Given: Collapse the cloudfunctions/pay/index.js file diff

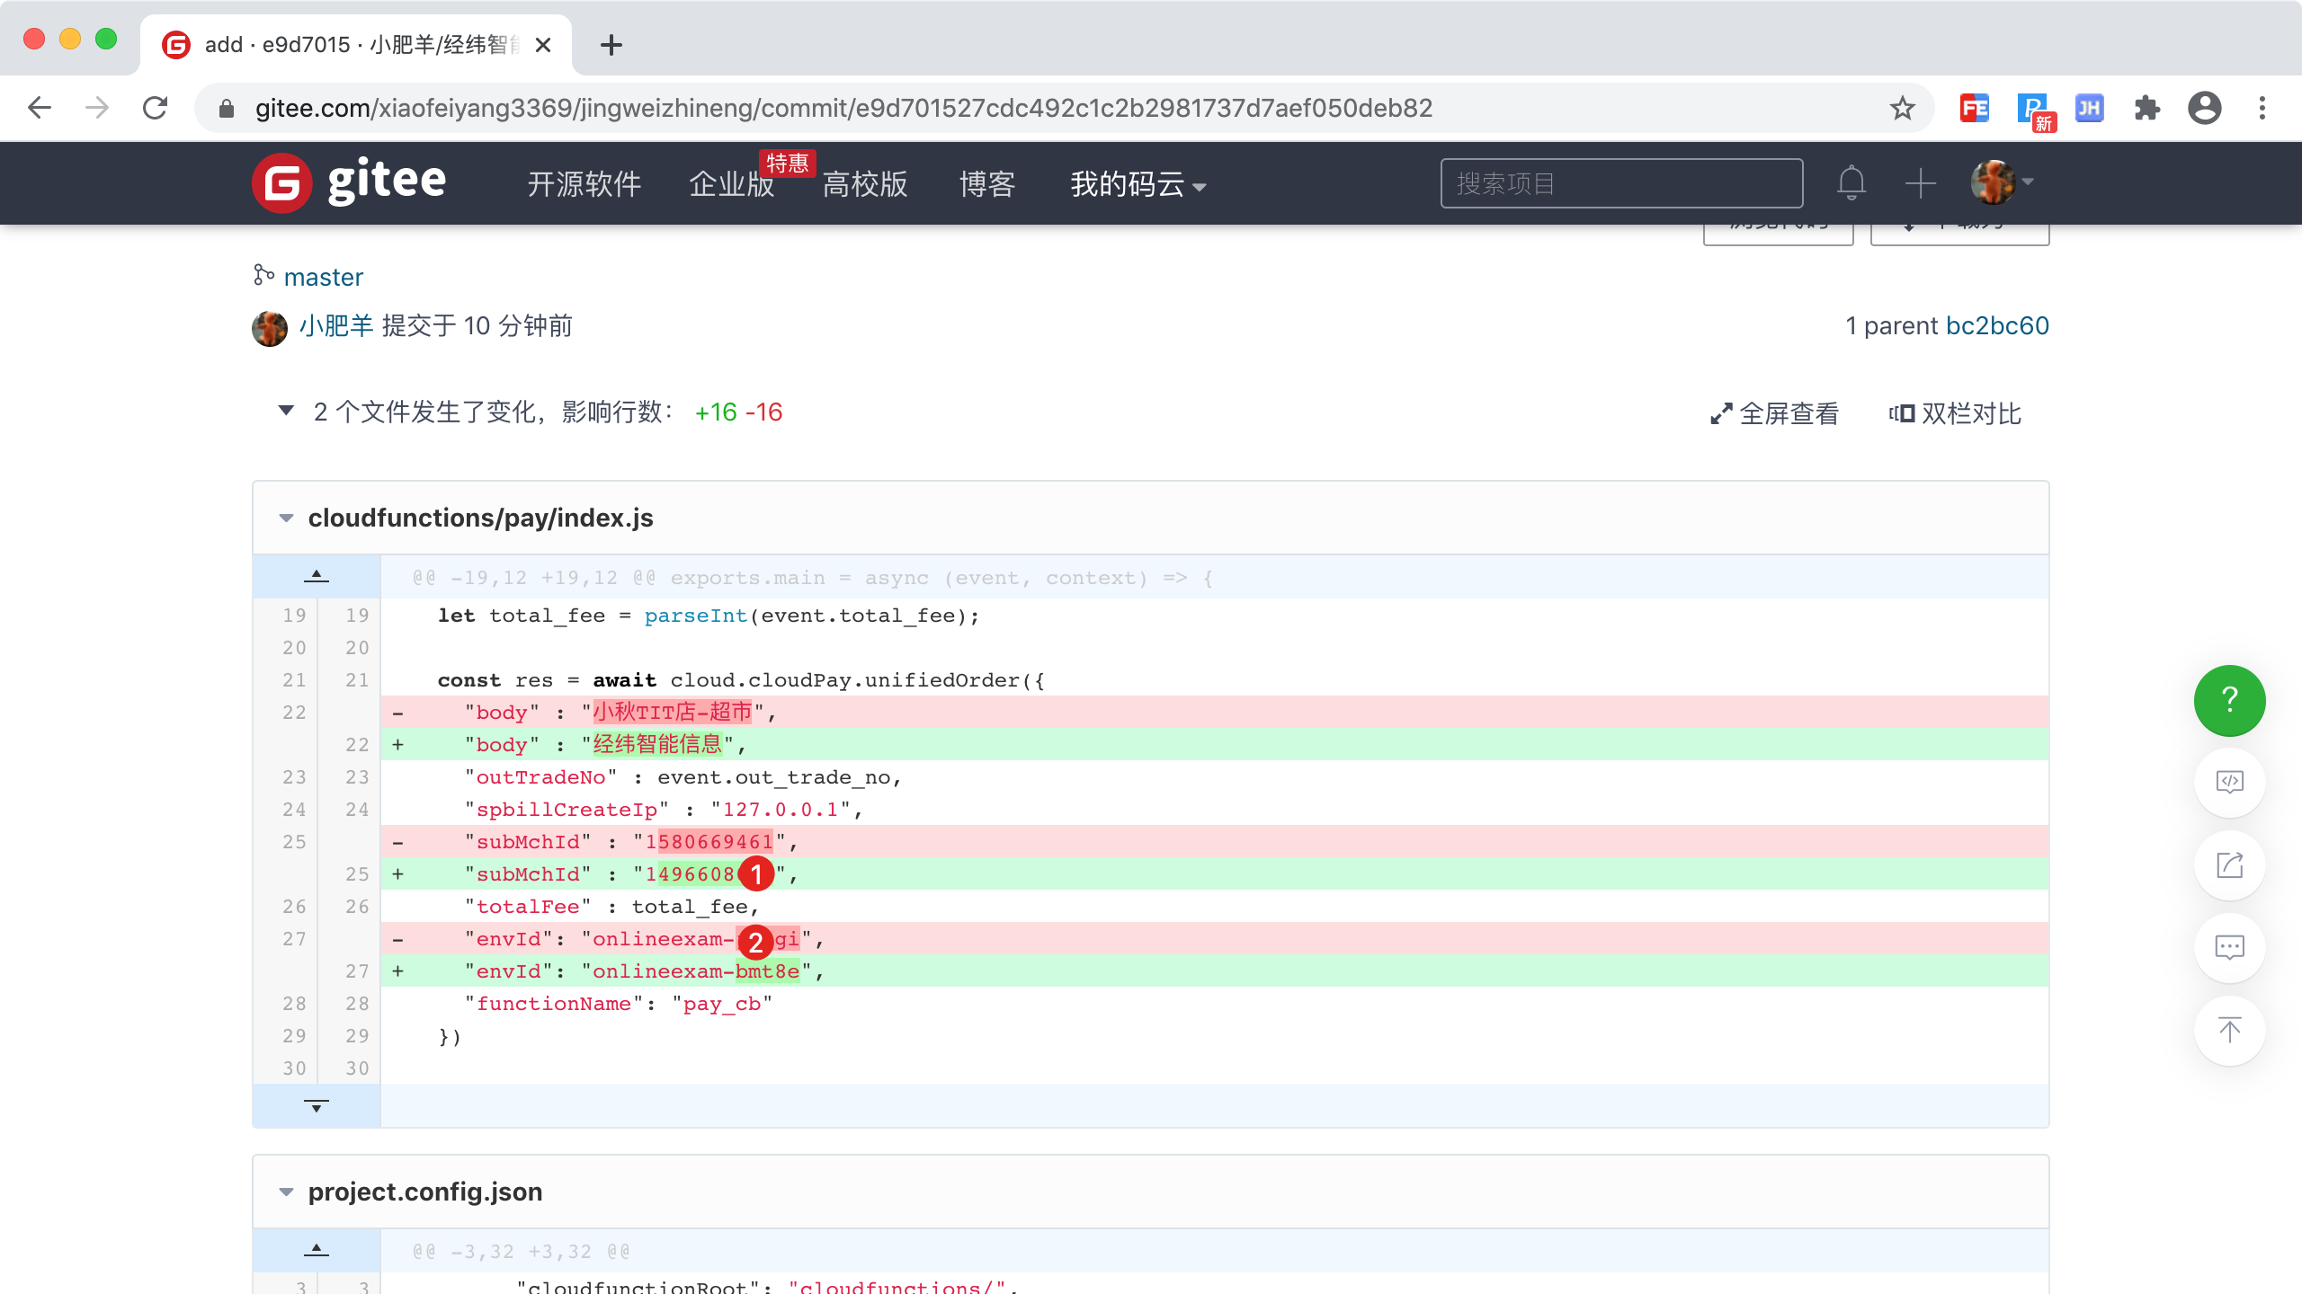Looking at the screenshot, I should point(287,518).
